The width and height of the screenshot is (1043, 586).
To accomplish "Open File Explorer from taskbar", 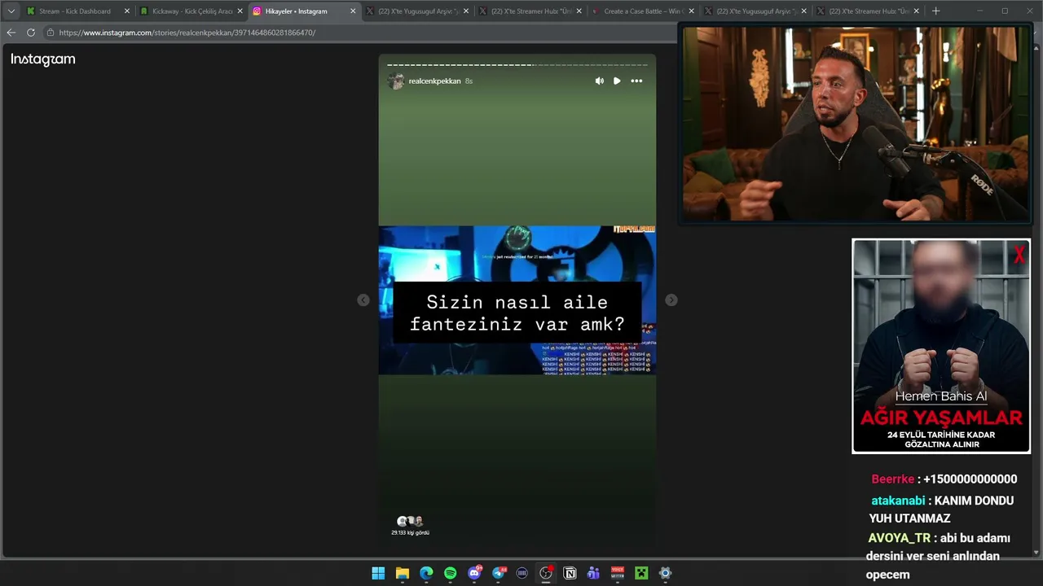I will click(x=403, y=573).
